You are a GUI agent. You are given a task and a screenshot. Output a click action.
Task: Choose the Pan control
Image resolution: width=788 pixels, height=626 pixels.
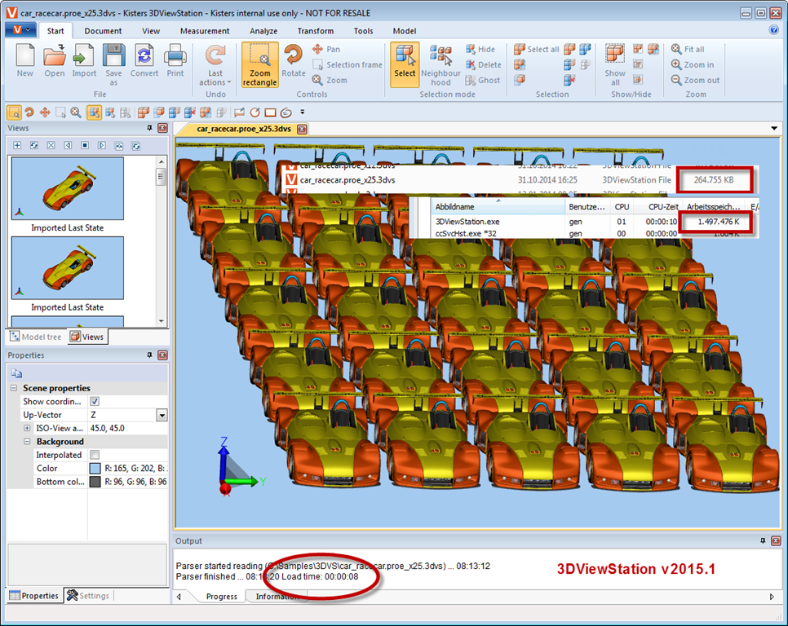(326, 49)
